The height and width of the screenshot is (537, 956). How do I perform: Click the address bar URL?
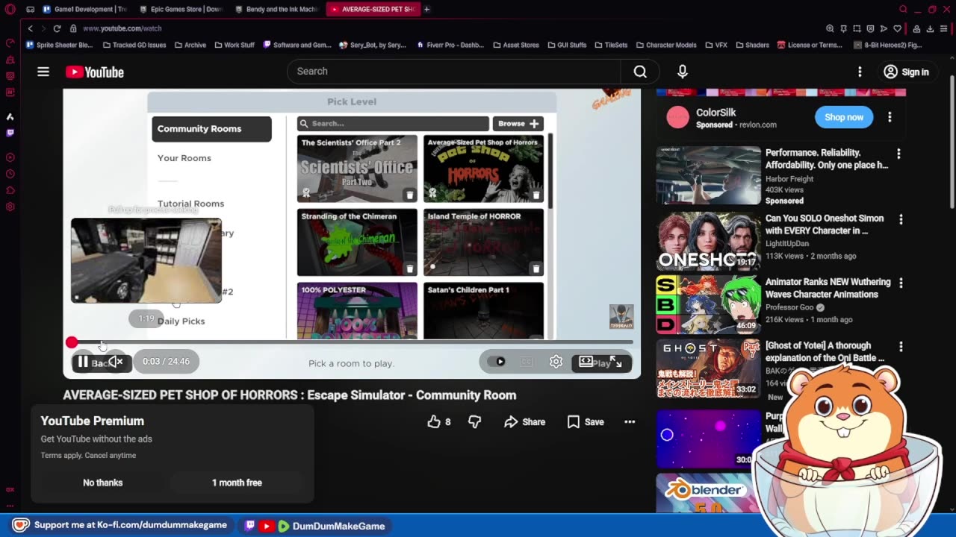[x=122, y=28]
